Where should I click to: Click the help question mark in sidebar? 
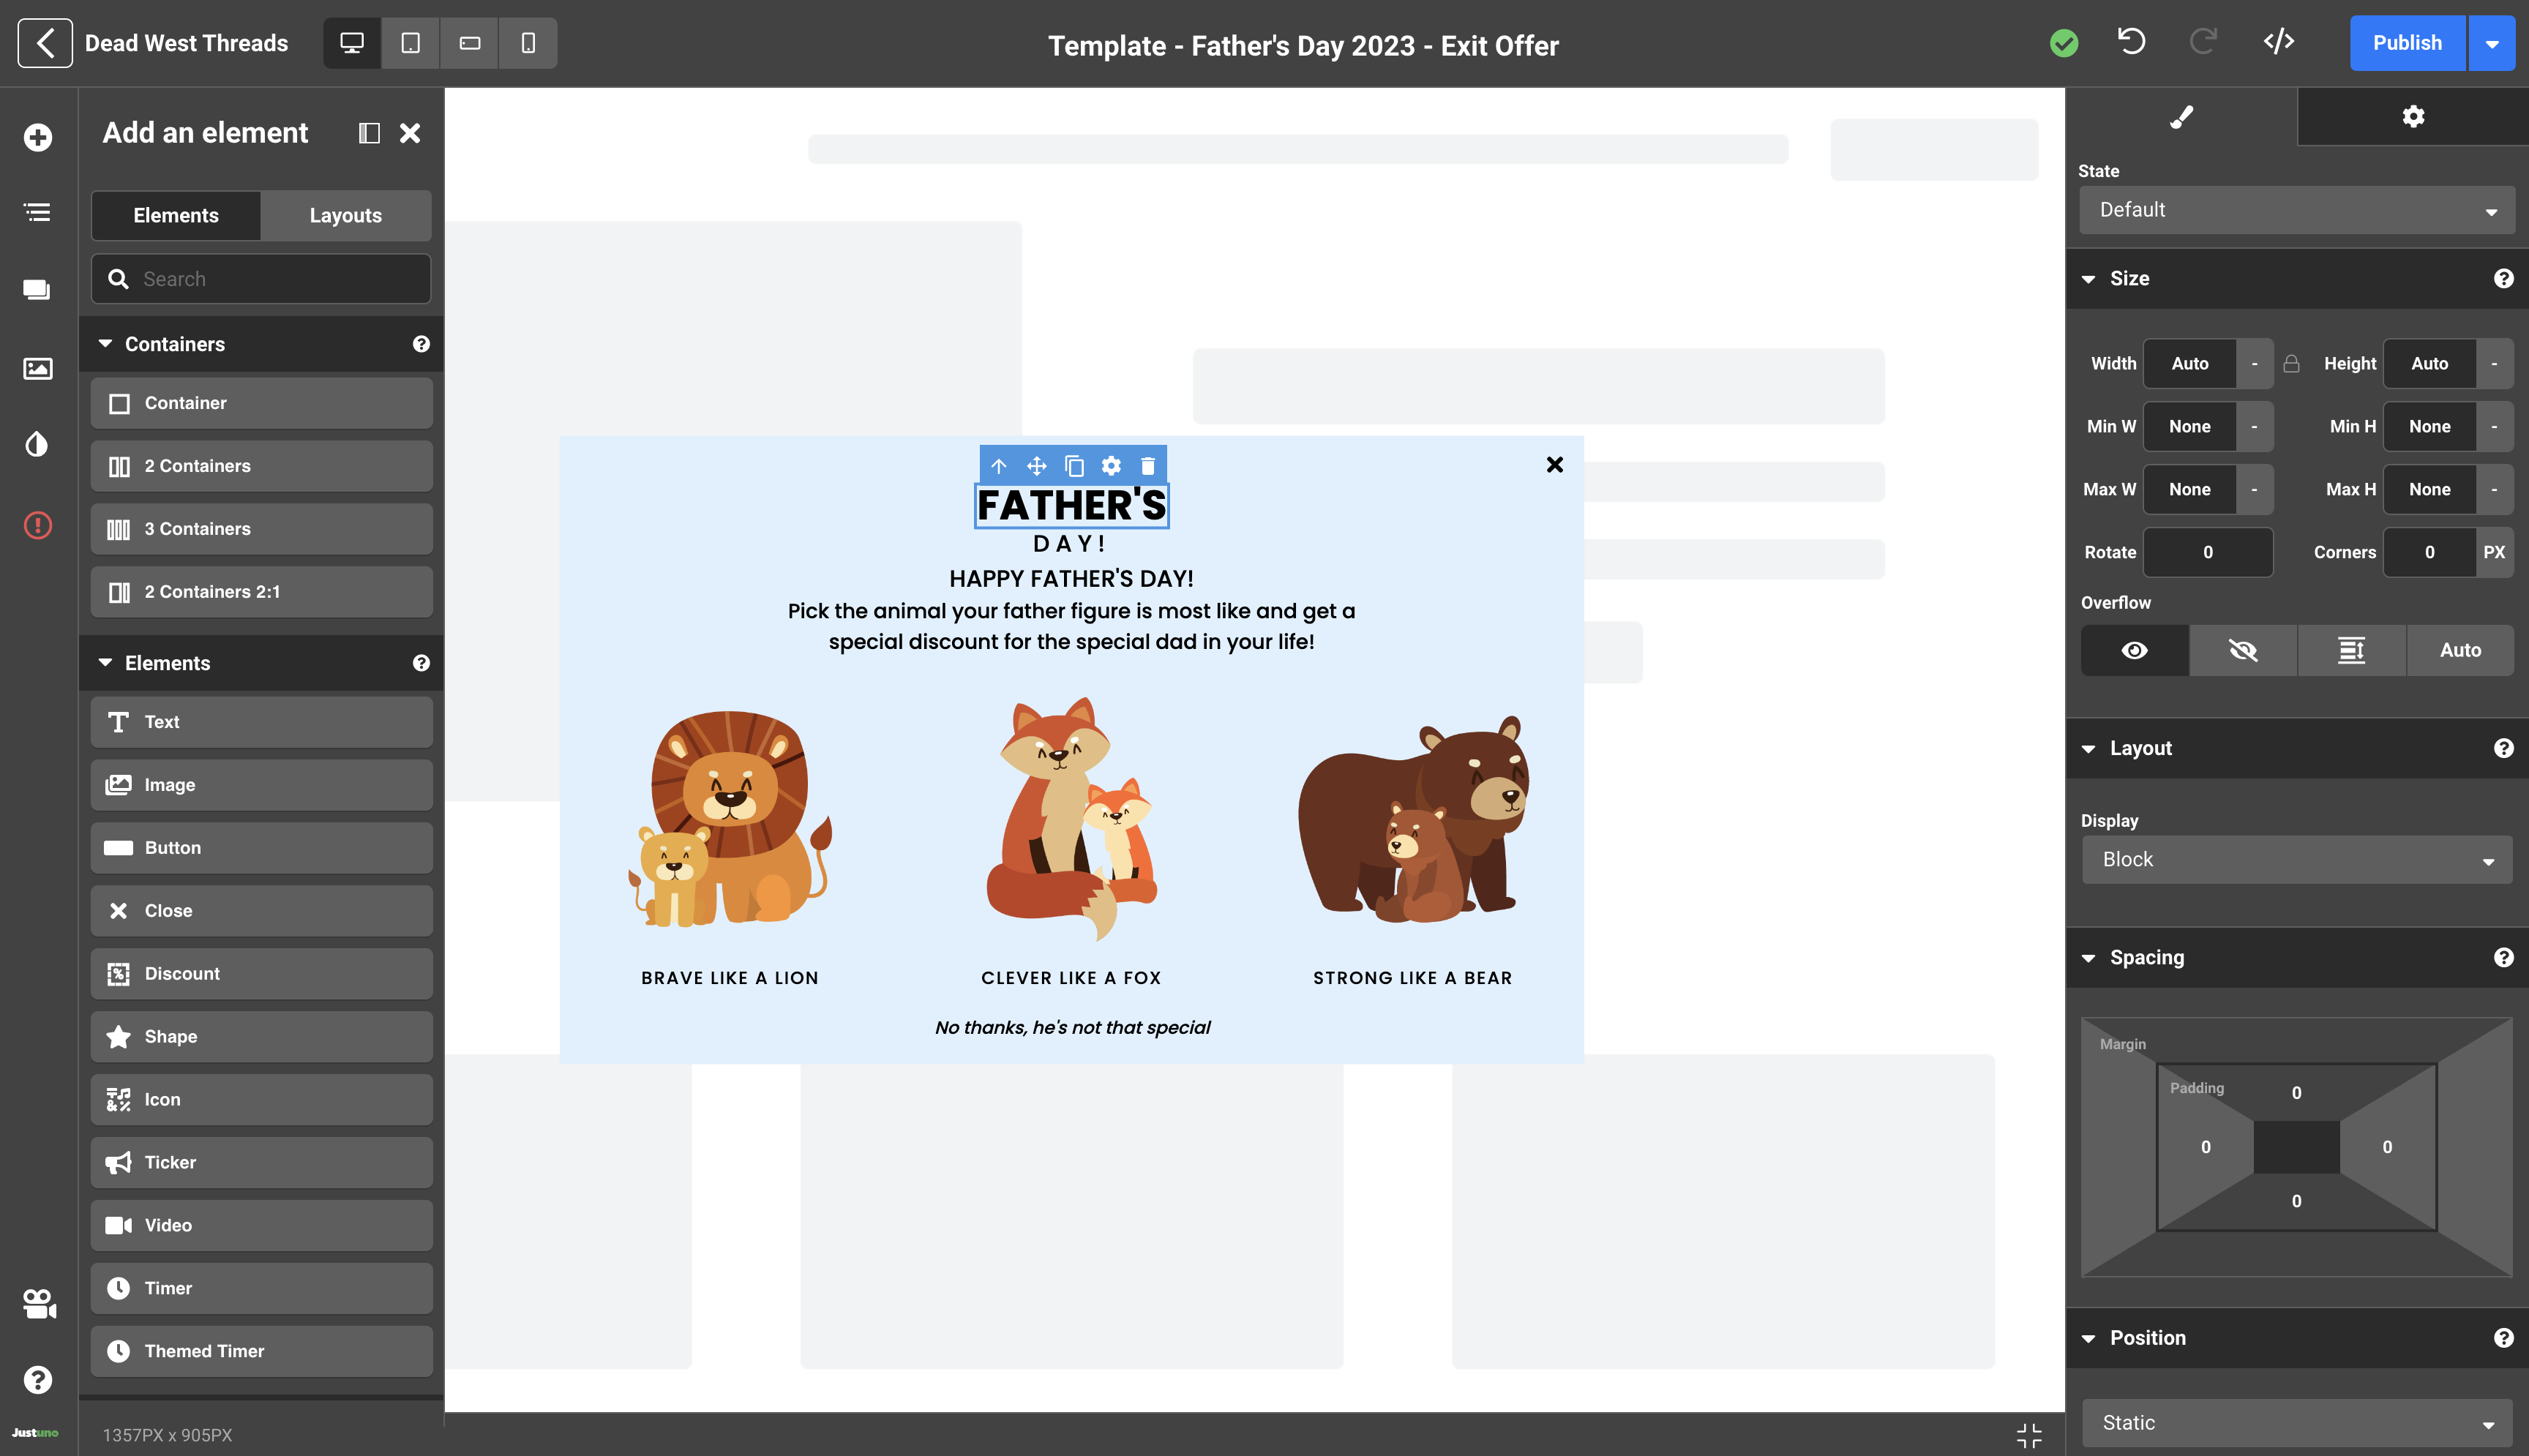(38, 1380)
